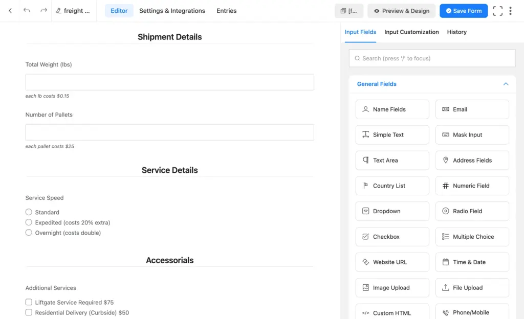Click the back chevron icon top left
This screenshot has height=319, width=524.
pyautogui.click(x=10, y=10)
